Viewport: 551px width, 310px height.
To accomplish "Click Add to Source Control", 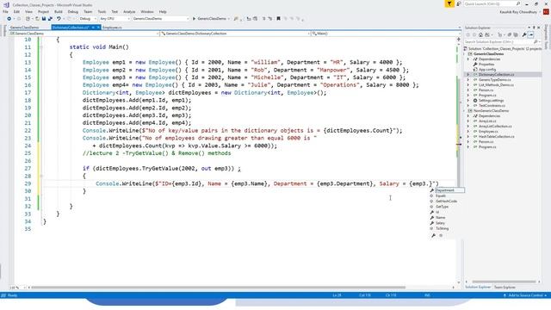I will click(x=525, y=295).
